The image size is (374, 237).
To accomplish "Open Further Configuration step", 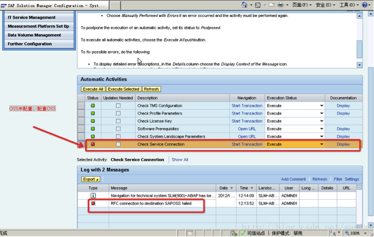I will [39, 44].
